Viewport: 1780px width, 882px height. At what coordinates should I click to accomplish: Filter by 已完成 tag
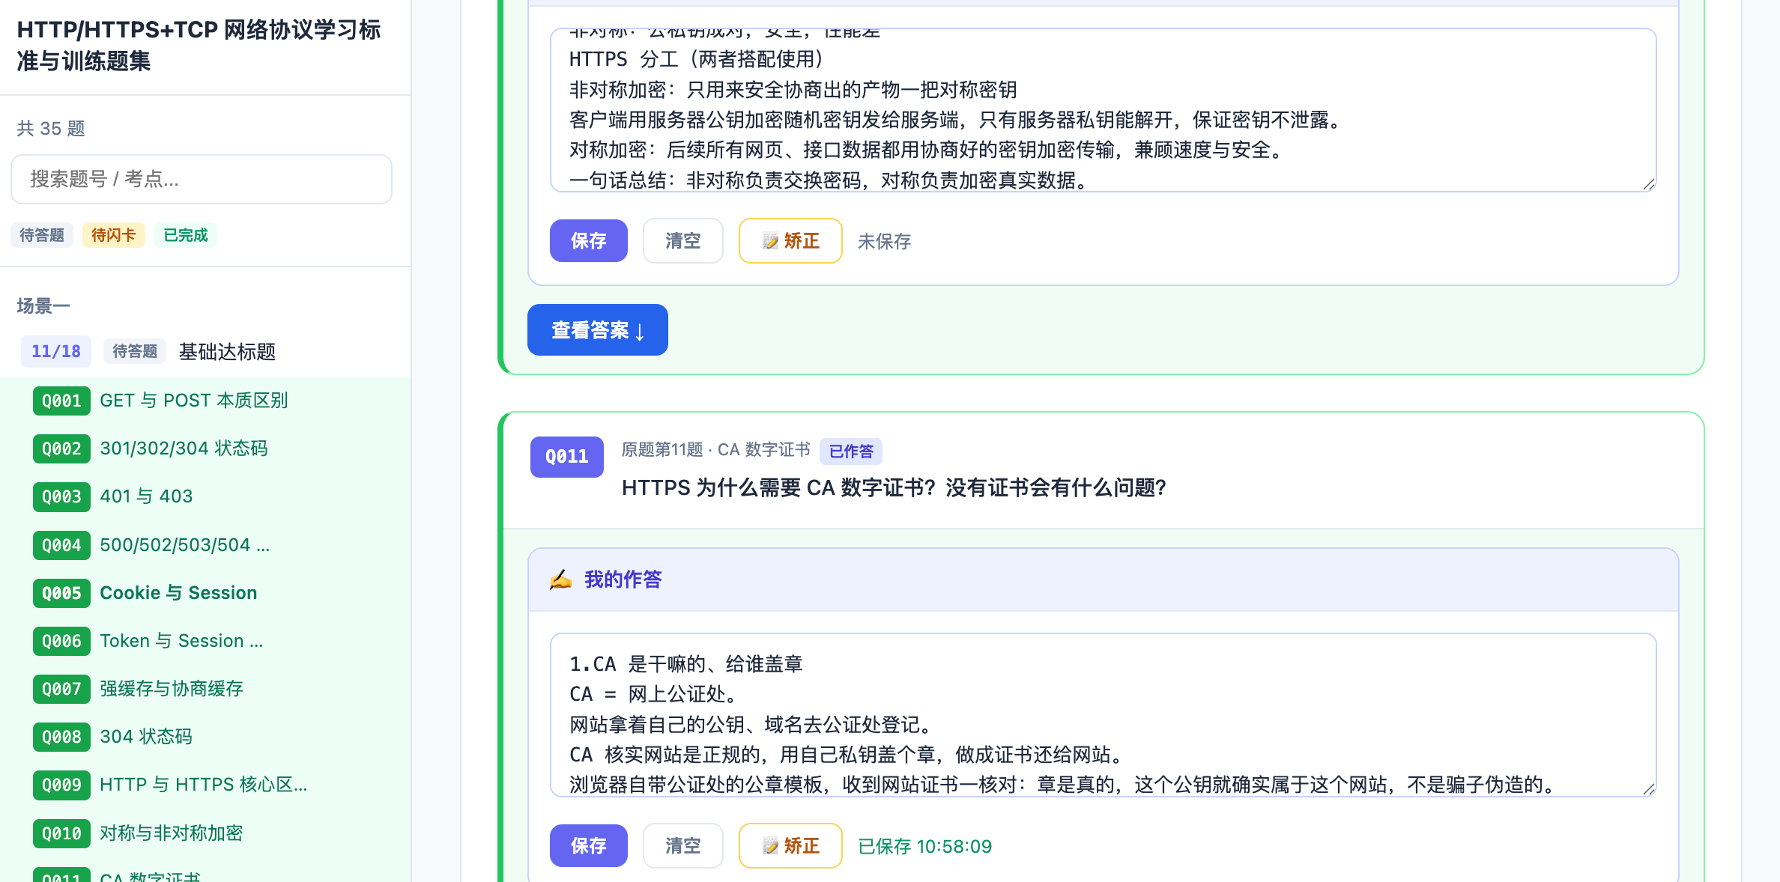[185, 235]
